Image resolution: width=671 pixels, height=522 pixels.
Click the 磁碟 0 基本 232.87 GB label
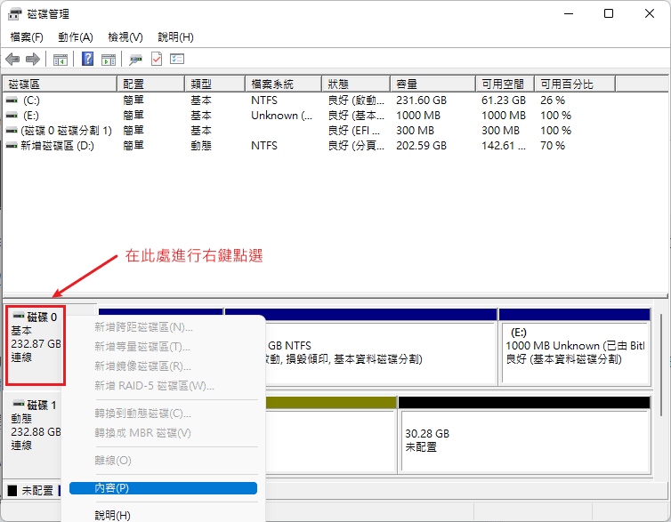36,345
